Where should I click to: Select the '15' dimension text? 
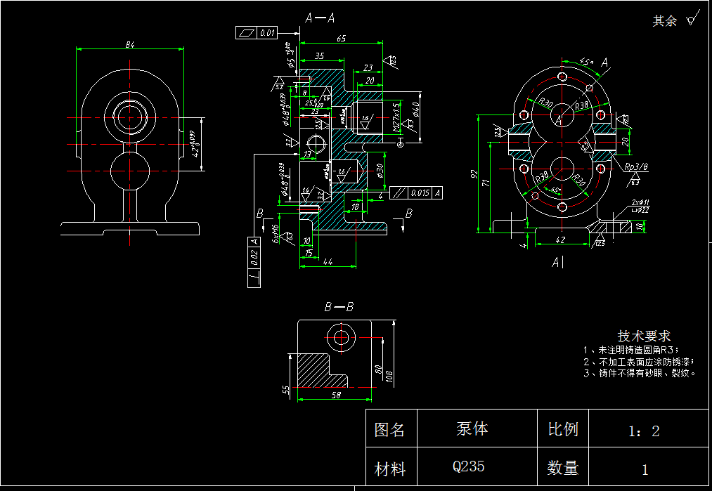pyautogui.click(x=309, y=253)
